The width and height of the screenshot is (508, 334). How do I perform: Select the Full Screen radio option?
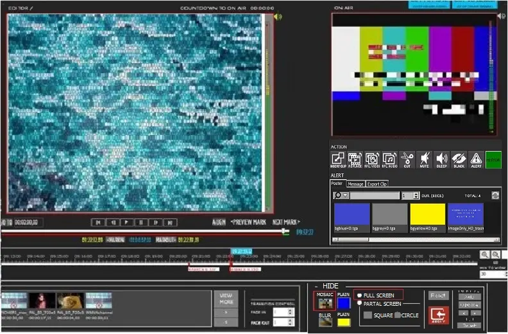pyautogui.click(x=360, y=295)
